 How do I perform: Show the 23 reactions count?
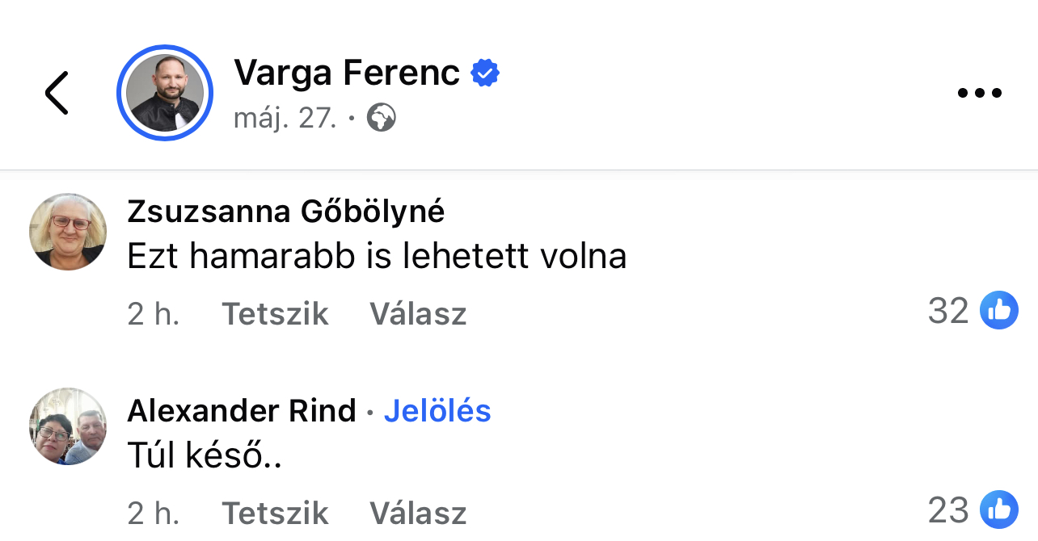click(x=948, y=510)
